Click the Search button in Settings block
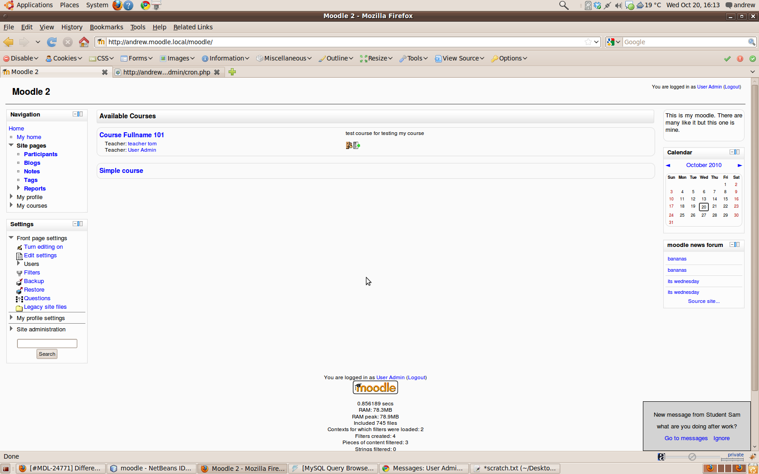Image resolution: width=759 pixels, height=474 pixels. coord(47,354)
